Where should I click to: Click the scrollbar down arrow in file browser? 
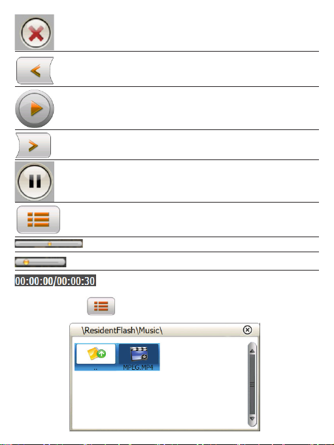(x=252, y=419)
